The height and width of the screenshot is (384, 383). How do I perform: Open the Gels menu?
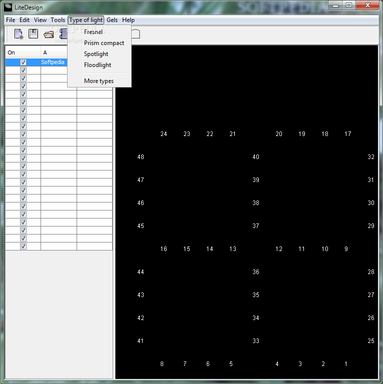tap(112, 20)
